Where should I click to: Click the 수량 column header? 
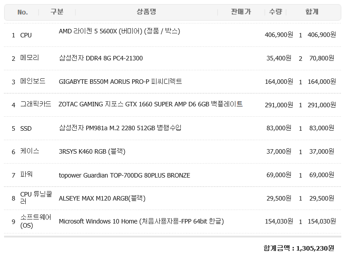(x=276, y=12)
